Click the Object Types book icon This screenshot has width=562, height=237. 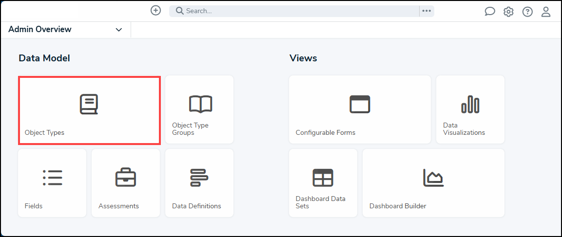coord(89,104)
